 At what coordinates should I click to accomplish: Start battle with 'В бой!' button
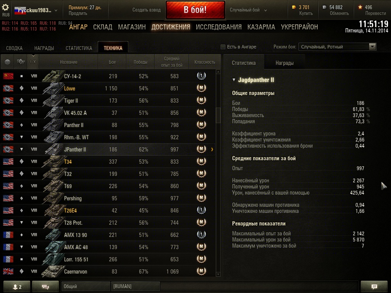(x=195, y=10)
